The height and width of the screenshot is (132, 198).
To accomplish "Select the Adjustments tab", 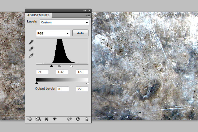I will pos(38,15).
